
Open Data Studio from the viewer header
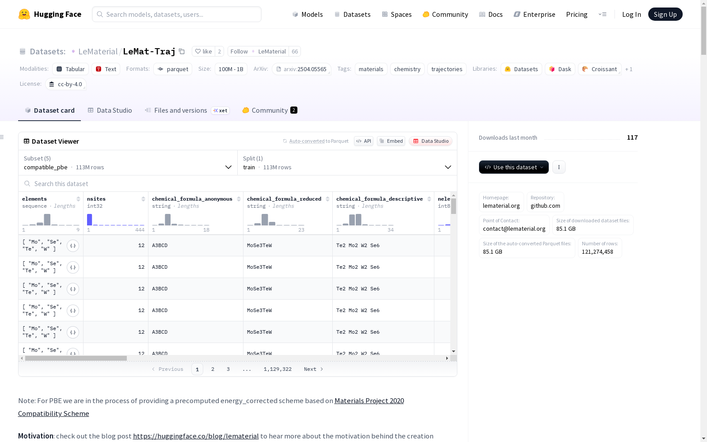tap(431, 141)
